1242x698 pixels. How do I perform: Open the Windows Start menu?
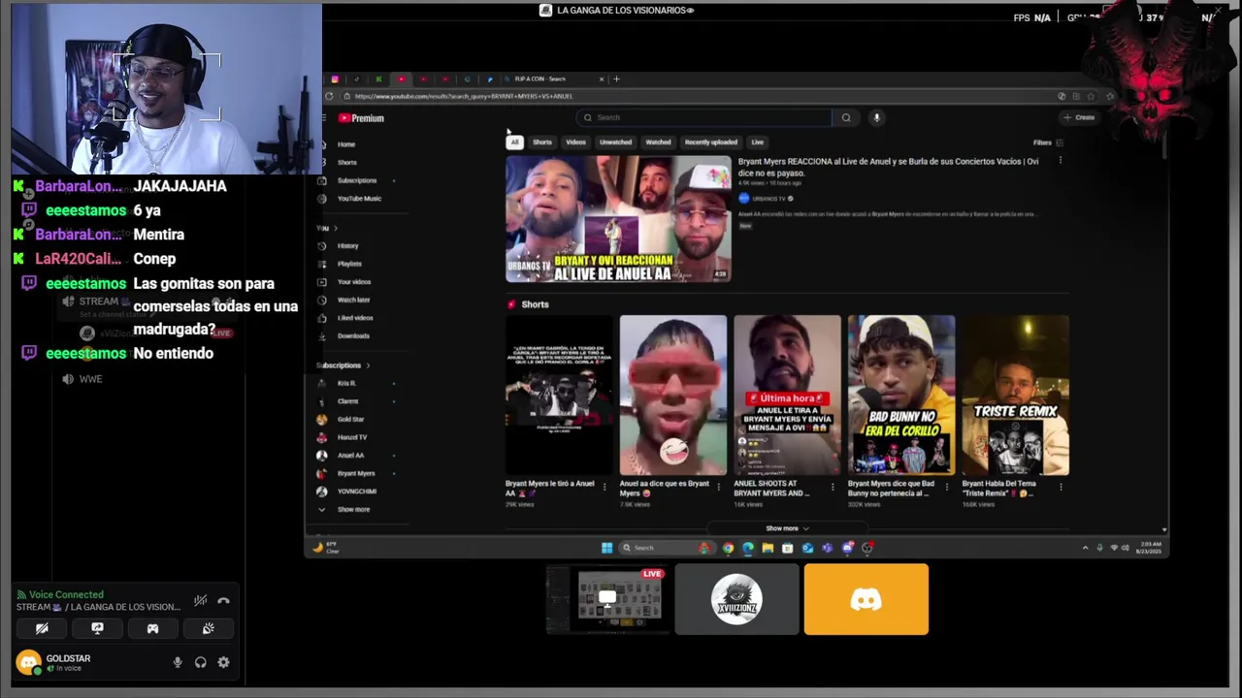(x=606, y=548)
